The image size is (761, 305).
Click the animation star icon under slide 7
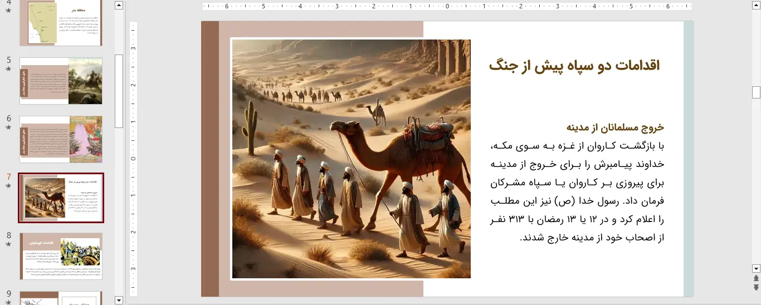point(8,186)
